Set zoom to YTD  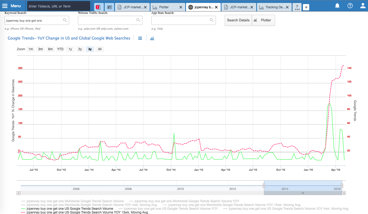click(x=60, y=49)
